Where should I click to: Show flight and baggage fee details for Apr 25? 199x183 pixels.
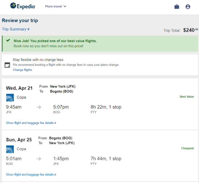[31, 174]
